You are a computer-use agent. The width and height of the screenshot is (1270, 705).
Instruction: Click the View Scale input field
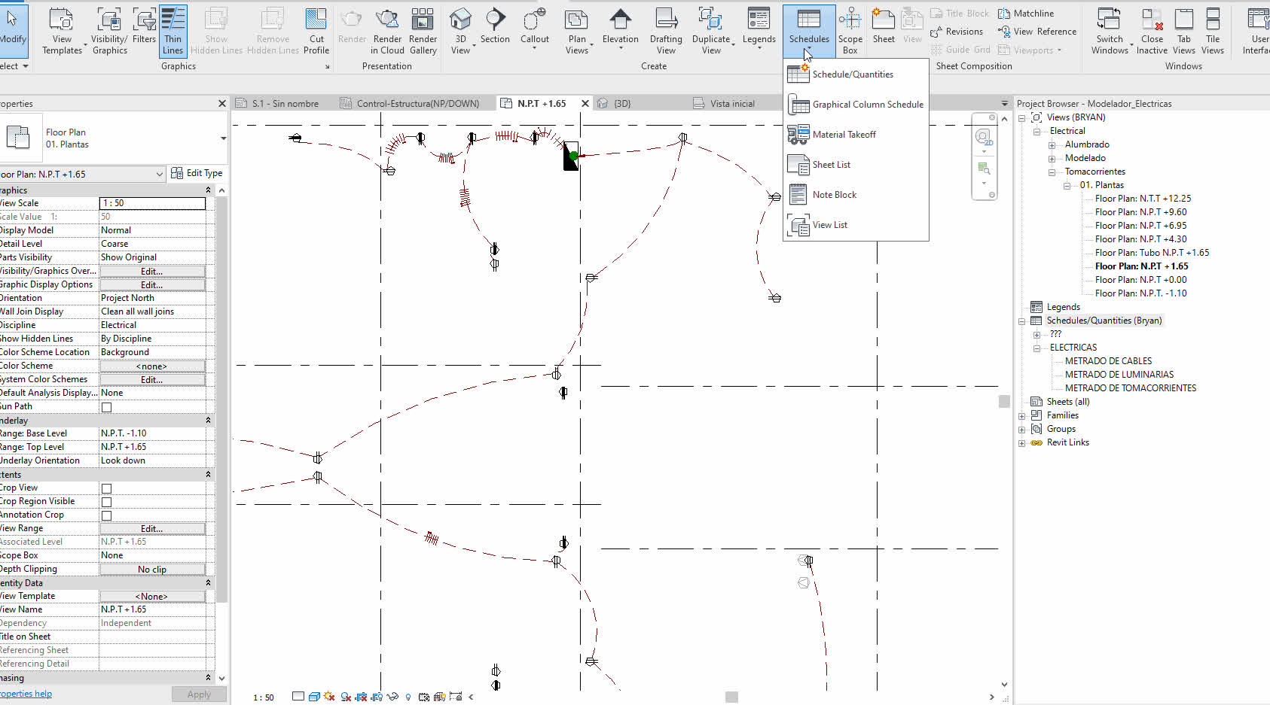point(152,203)
